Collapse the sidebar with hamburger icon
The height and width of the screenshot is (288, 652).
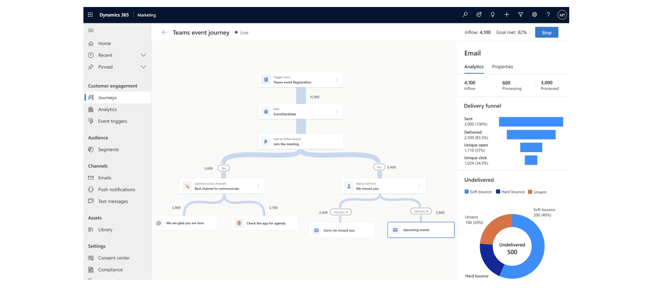(x=91, y=30)
